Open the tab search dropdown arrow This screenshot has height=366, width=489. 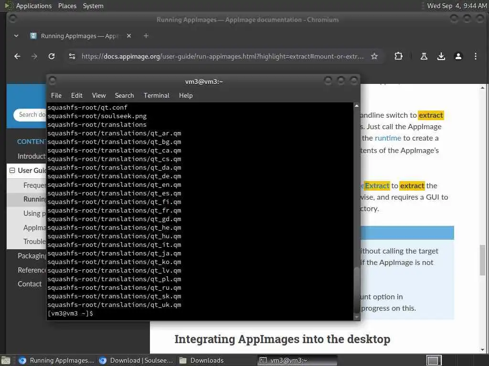coord(16,36)
